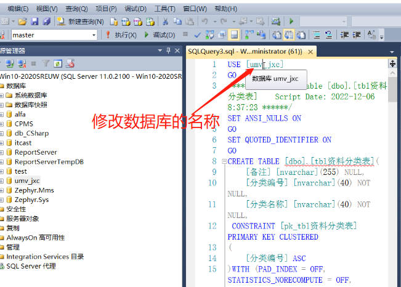The image size is (401, 287).
Task: Click the editor split-window handle
Action: (x=392, y=63)
